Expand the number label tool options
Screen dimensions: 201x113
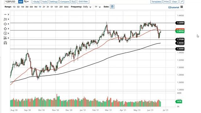(8, 33)
